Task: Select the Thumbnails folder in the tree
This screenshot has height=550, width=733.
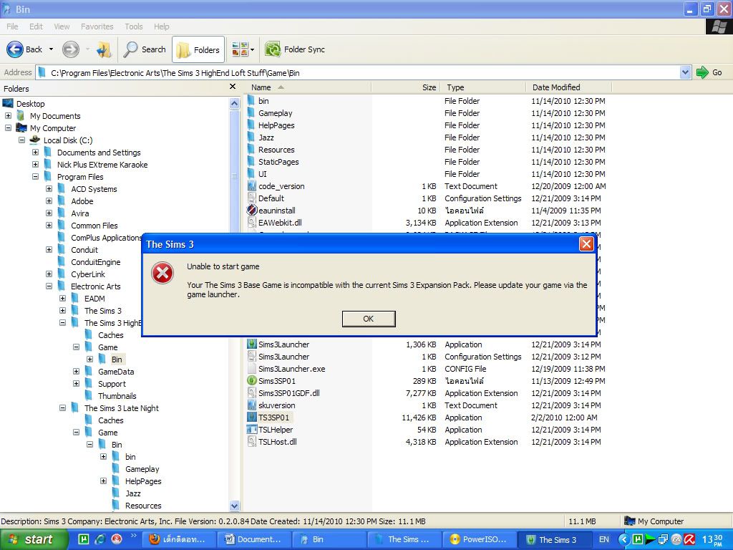Action: 117,395
